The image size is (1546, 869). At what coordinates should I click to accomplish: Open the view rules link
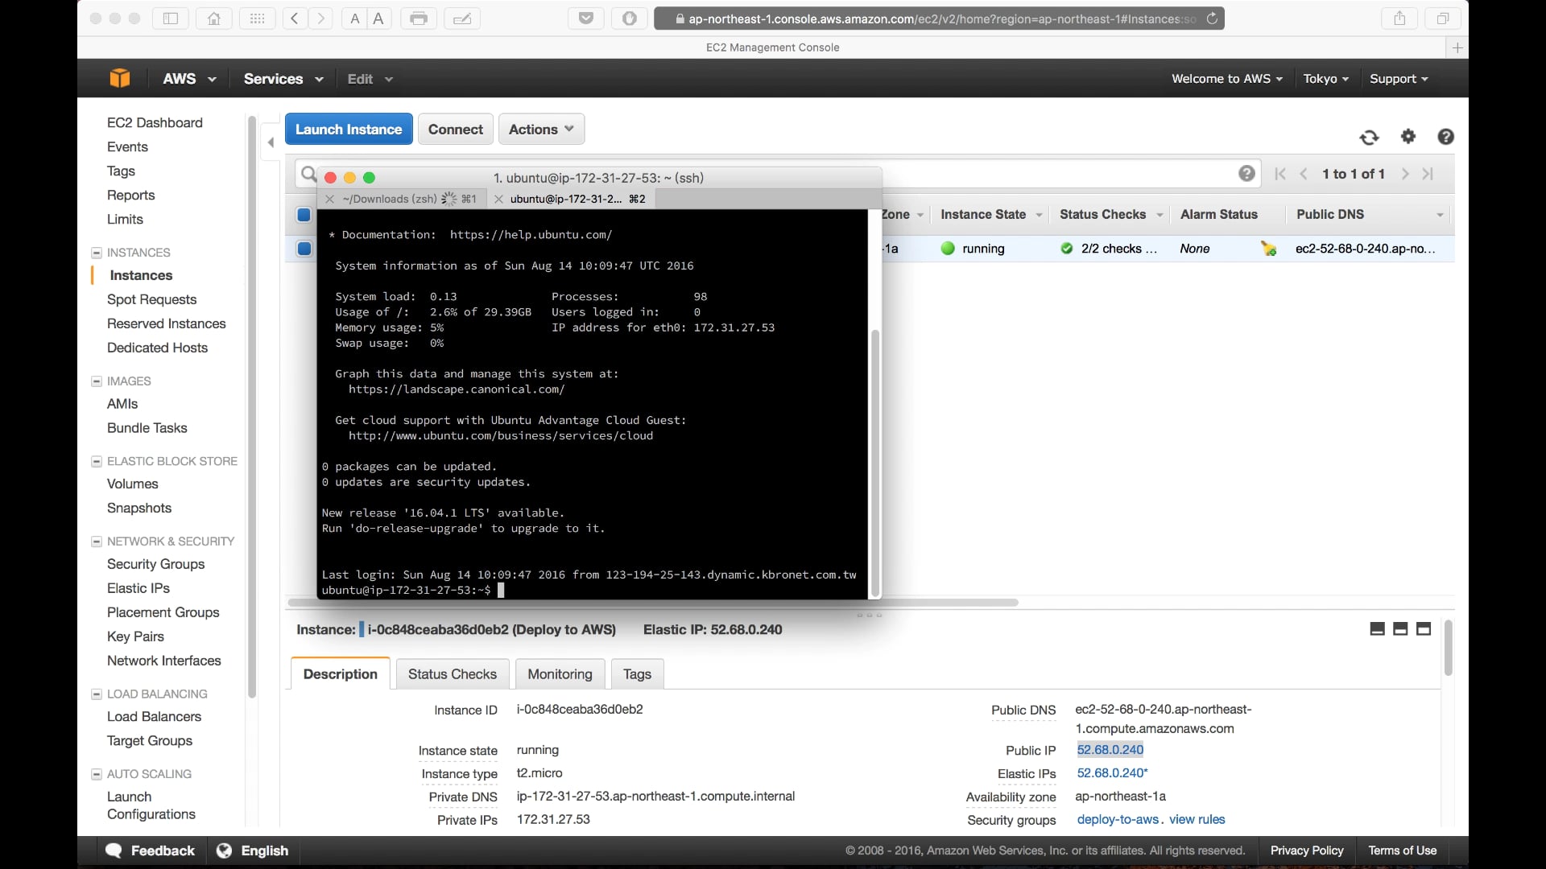[x=1197, y=819]
